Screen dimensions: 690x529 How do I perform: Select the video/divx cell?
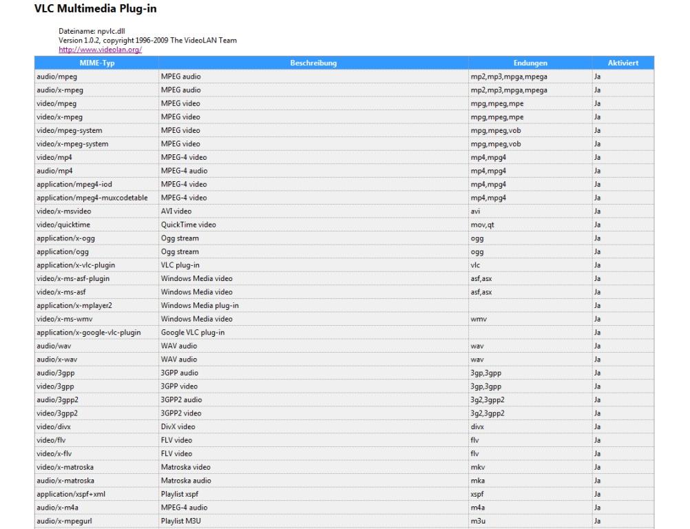tap(97, 427)
